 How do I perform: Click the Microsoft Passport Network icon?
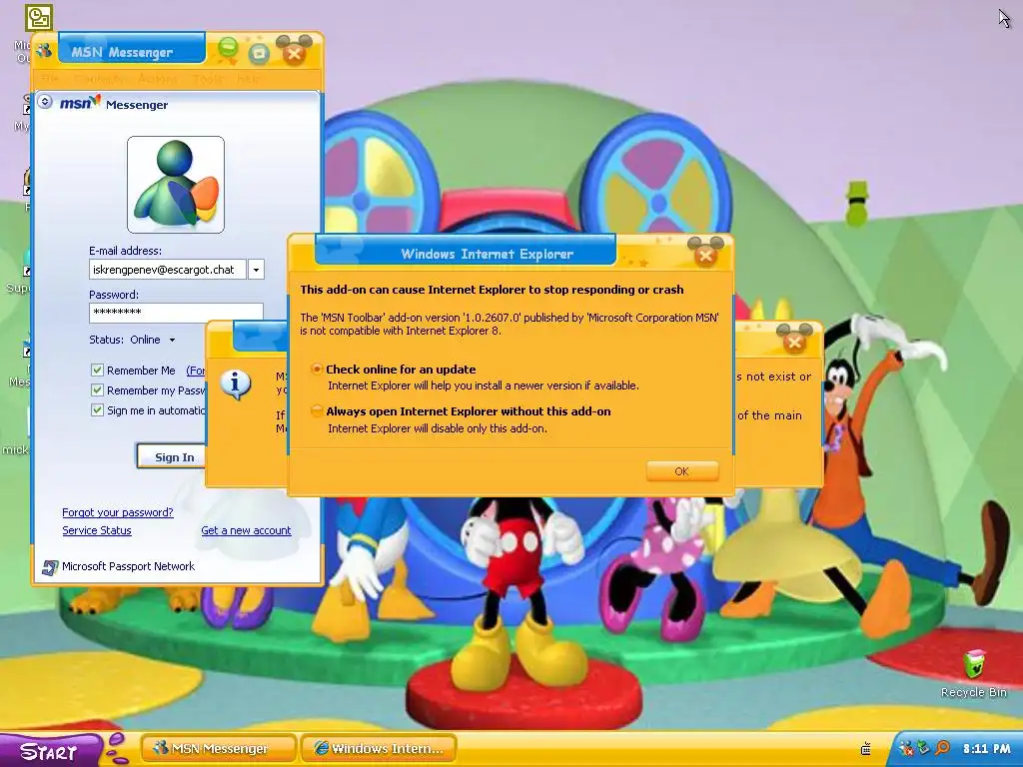50,567
